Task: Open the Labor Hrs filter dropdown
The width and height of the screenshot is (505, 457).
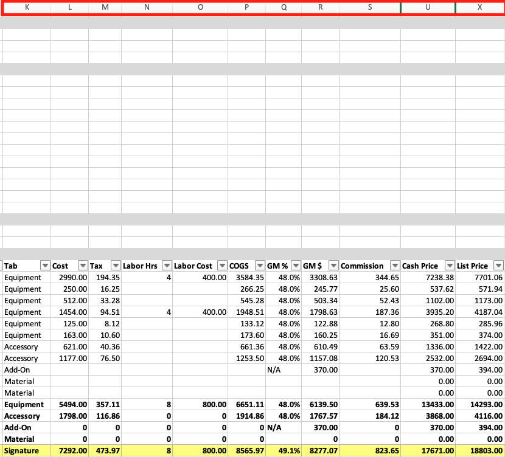Action: 167,266
